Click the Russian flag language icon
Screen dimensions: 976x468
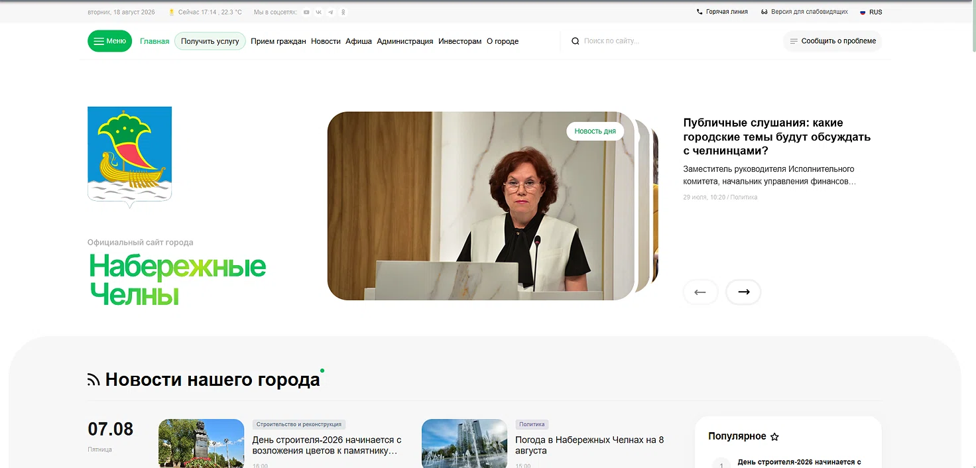point(863,12)
